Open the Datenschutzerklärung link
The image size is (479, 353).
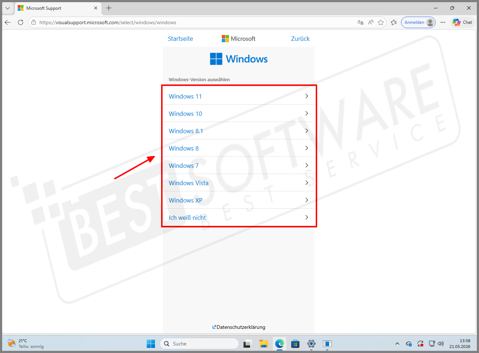239,327
